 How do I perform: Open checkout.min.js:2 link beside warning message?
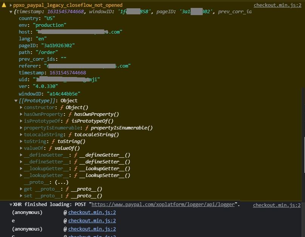pyautogui.click(x=277, y=5)
